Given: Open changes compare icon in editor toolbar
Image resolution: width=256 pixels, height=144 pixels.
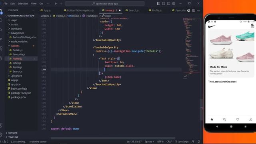Looking at the screenshot, I should pyautogui.click(x=188, y=10).
